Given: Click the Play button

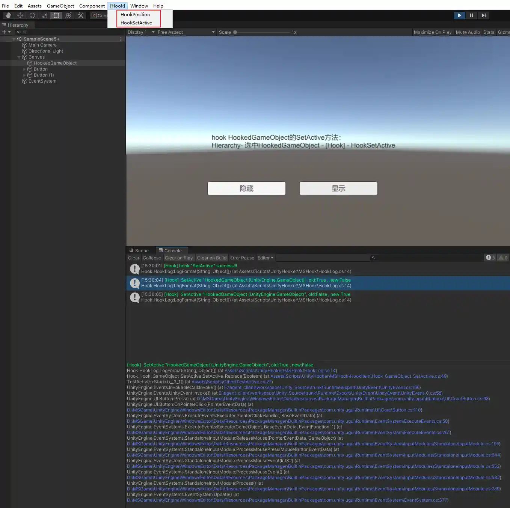Looking at the screenshot, I should click(x=459, y=15).
